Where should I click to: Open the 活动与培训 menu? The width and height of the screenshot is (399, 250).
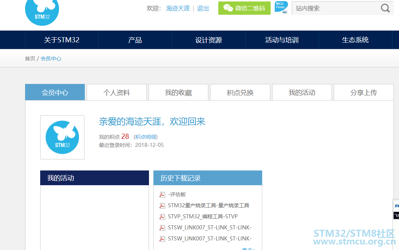282,40
